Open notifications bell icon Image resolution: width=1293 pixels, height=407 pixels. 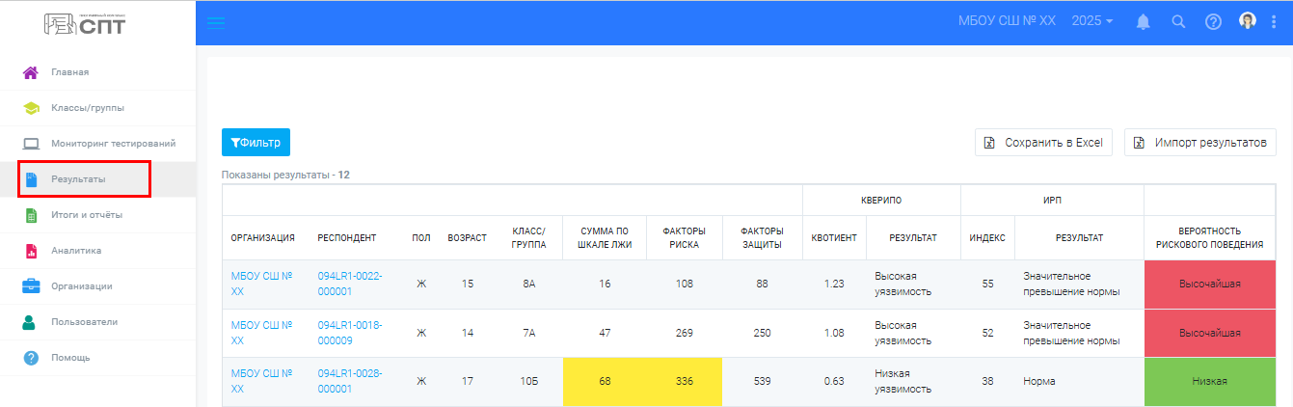tap(1144, 21)
